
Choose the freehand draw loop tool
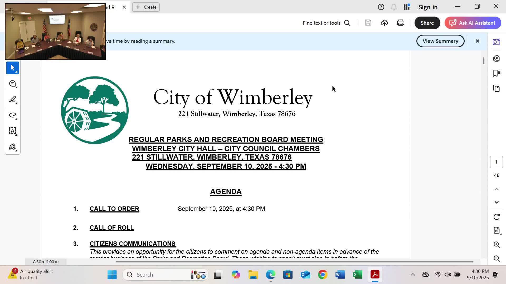12,115
